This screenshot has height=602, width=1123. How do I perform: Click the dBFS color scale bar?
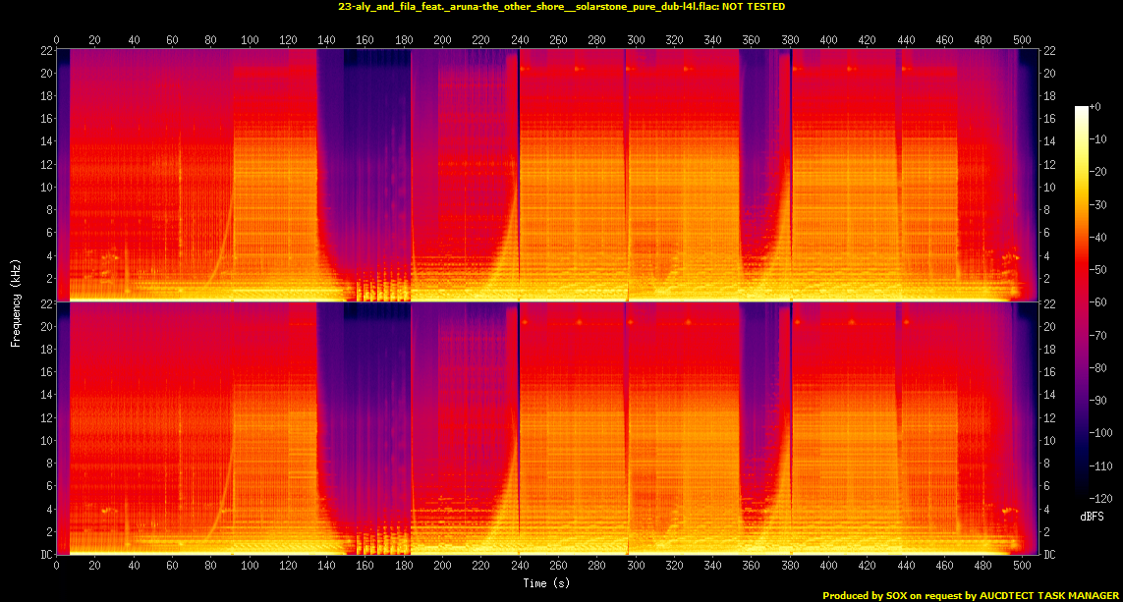(1081, 303)
